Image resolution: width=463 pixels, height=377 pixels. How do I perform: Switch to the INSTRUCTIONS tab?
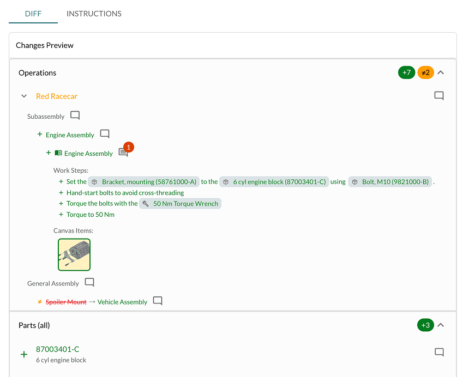tap(93, 13)
